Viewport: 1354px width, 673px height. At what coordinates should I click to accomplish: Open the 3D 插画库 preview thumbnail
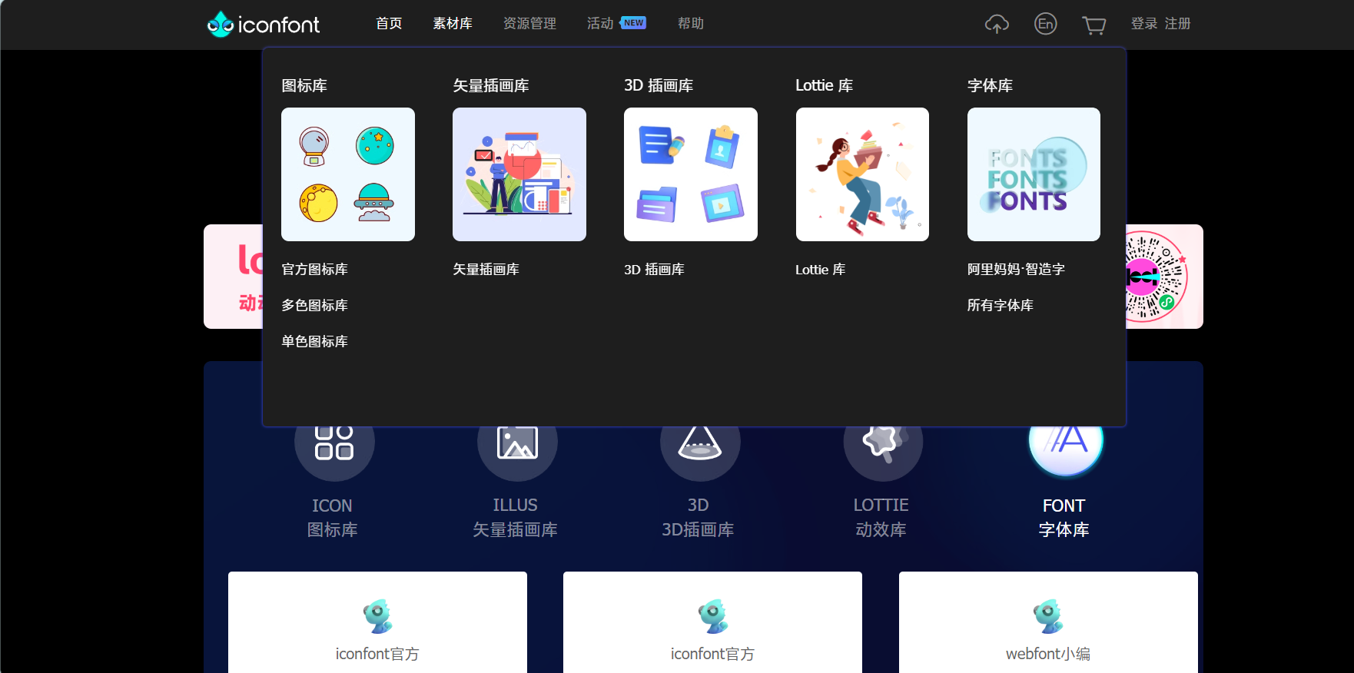[691, 174]
